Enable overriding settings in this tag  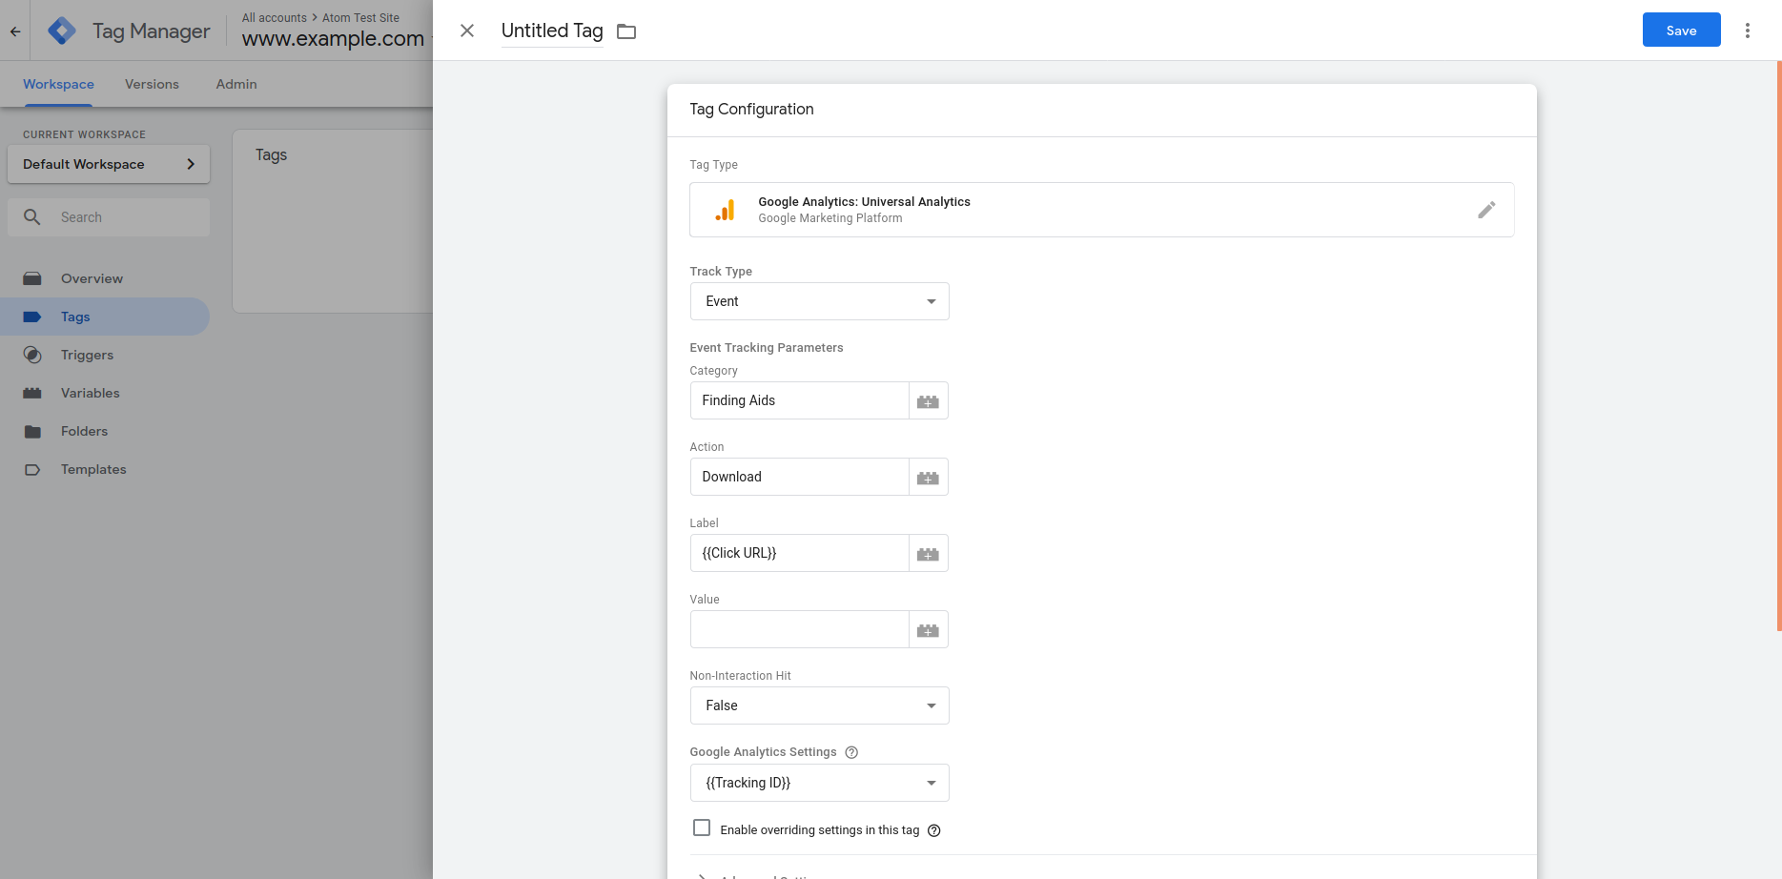click(702, 828)
